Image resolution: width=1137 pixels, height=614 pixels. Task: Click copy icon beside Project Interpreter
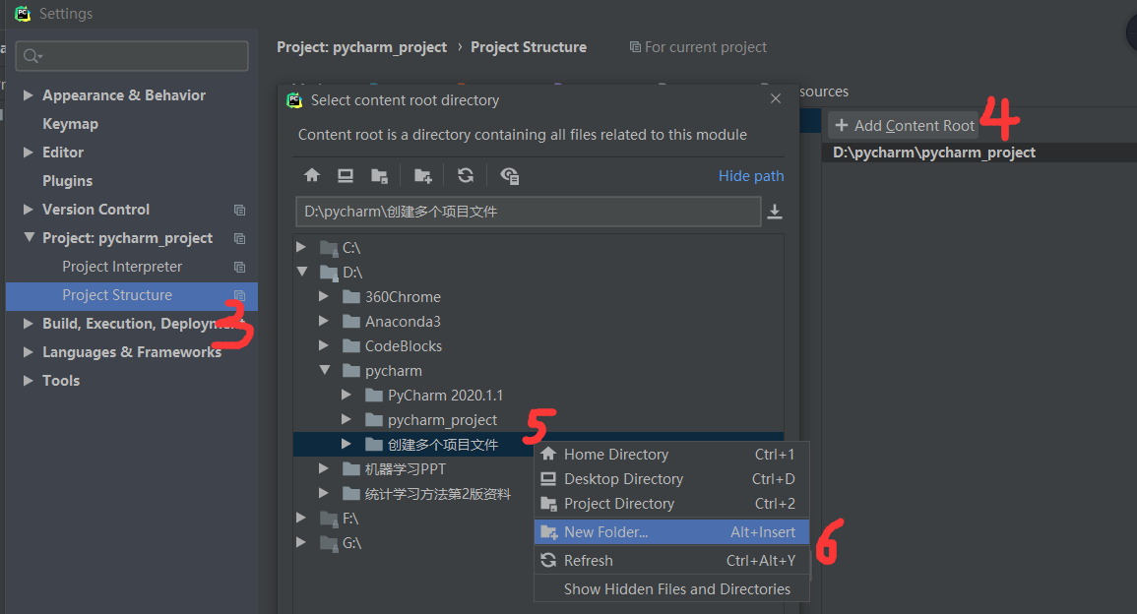239,267
